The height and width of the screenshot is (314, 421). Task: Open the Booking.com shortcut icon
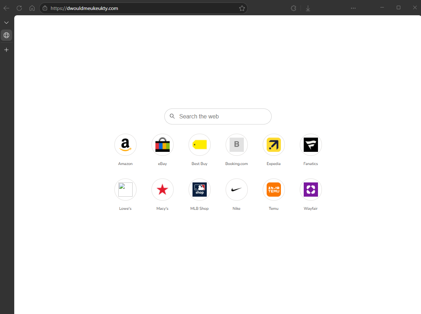(237, 145)
